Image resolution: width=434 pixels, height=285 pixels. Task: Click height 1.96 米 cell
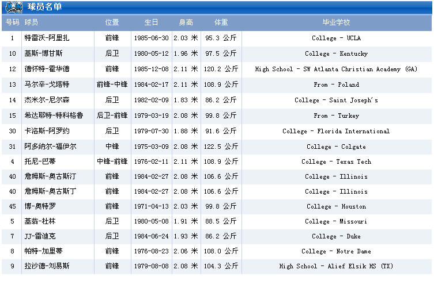coord(186,53)
